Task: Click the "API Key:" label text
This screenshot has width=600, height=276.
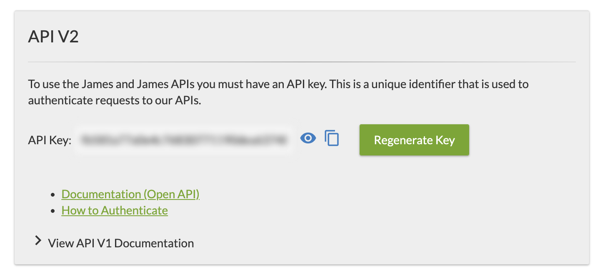Action: tap(50, 140)
